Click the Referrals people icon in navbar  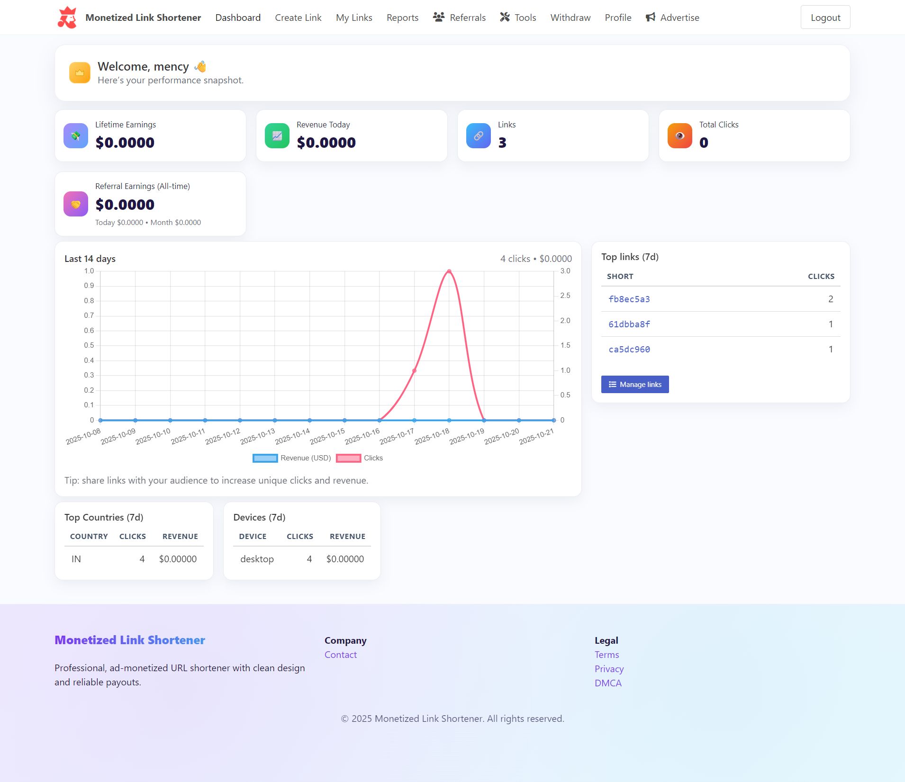pos(439,18)
